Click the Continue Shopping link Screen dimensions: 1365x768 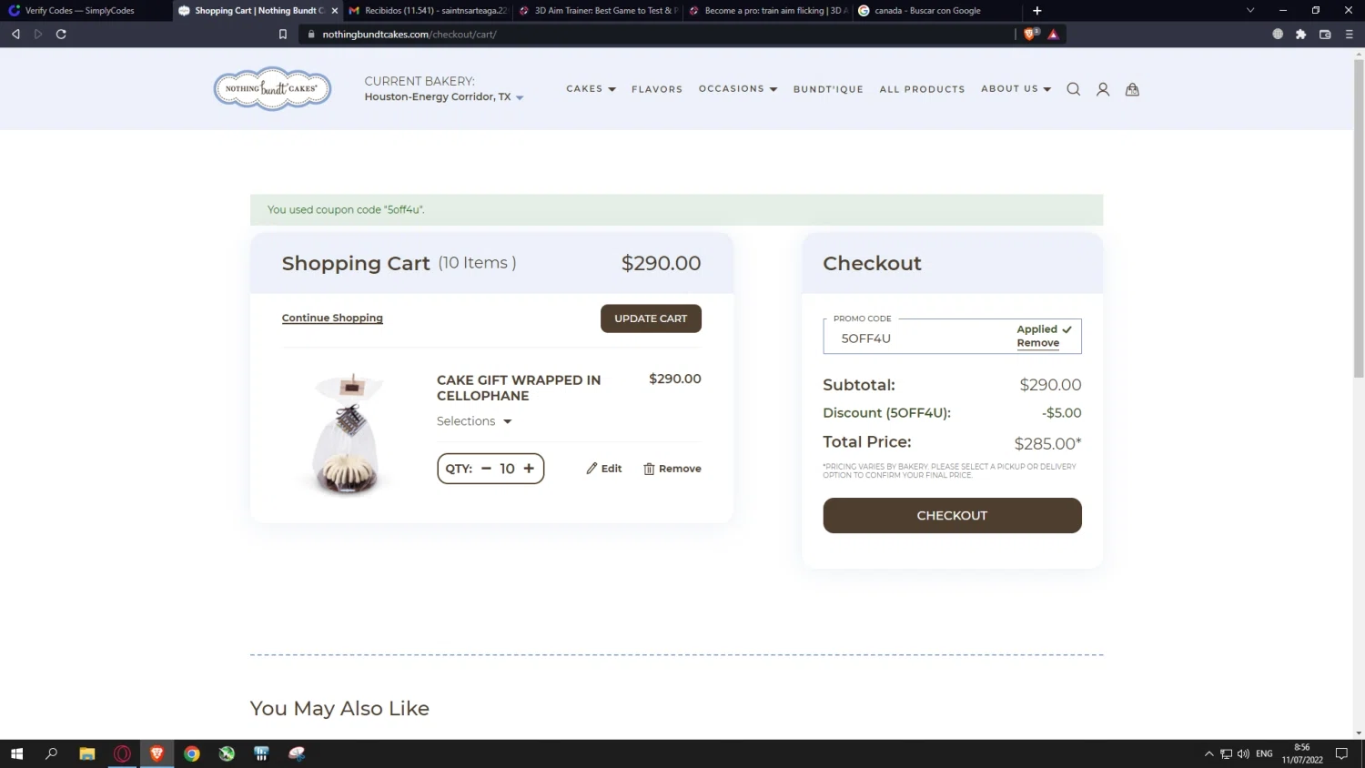[x=332, y=318]
